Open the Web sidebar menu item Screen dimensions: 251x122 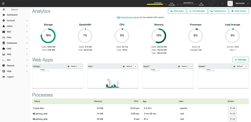coord(15,54)
